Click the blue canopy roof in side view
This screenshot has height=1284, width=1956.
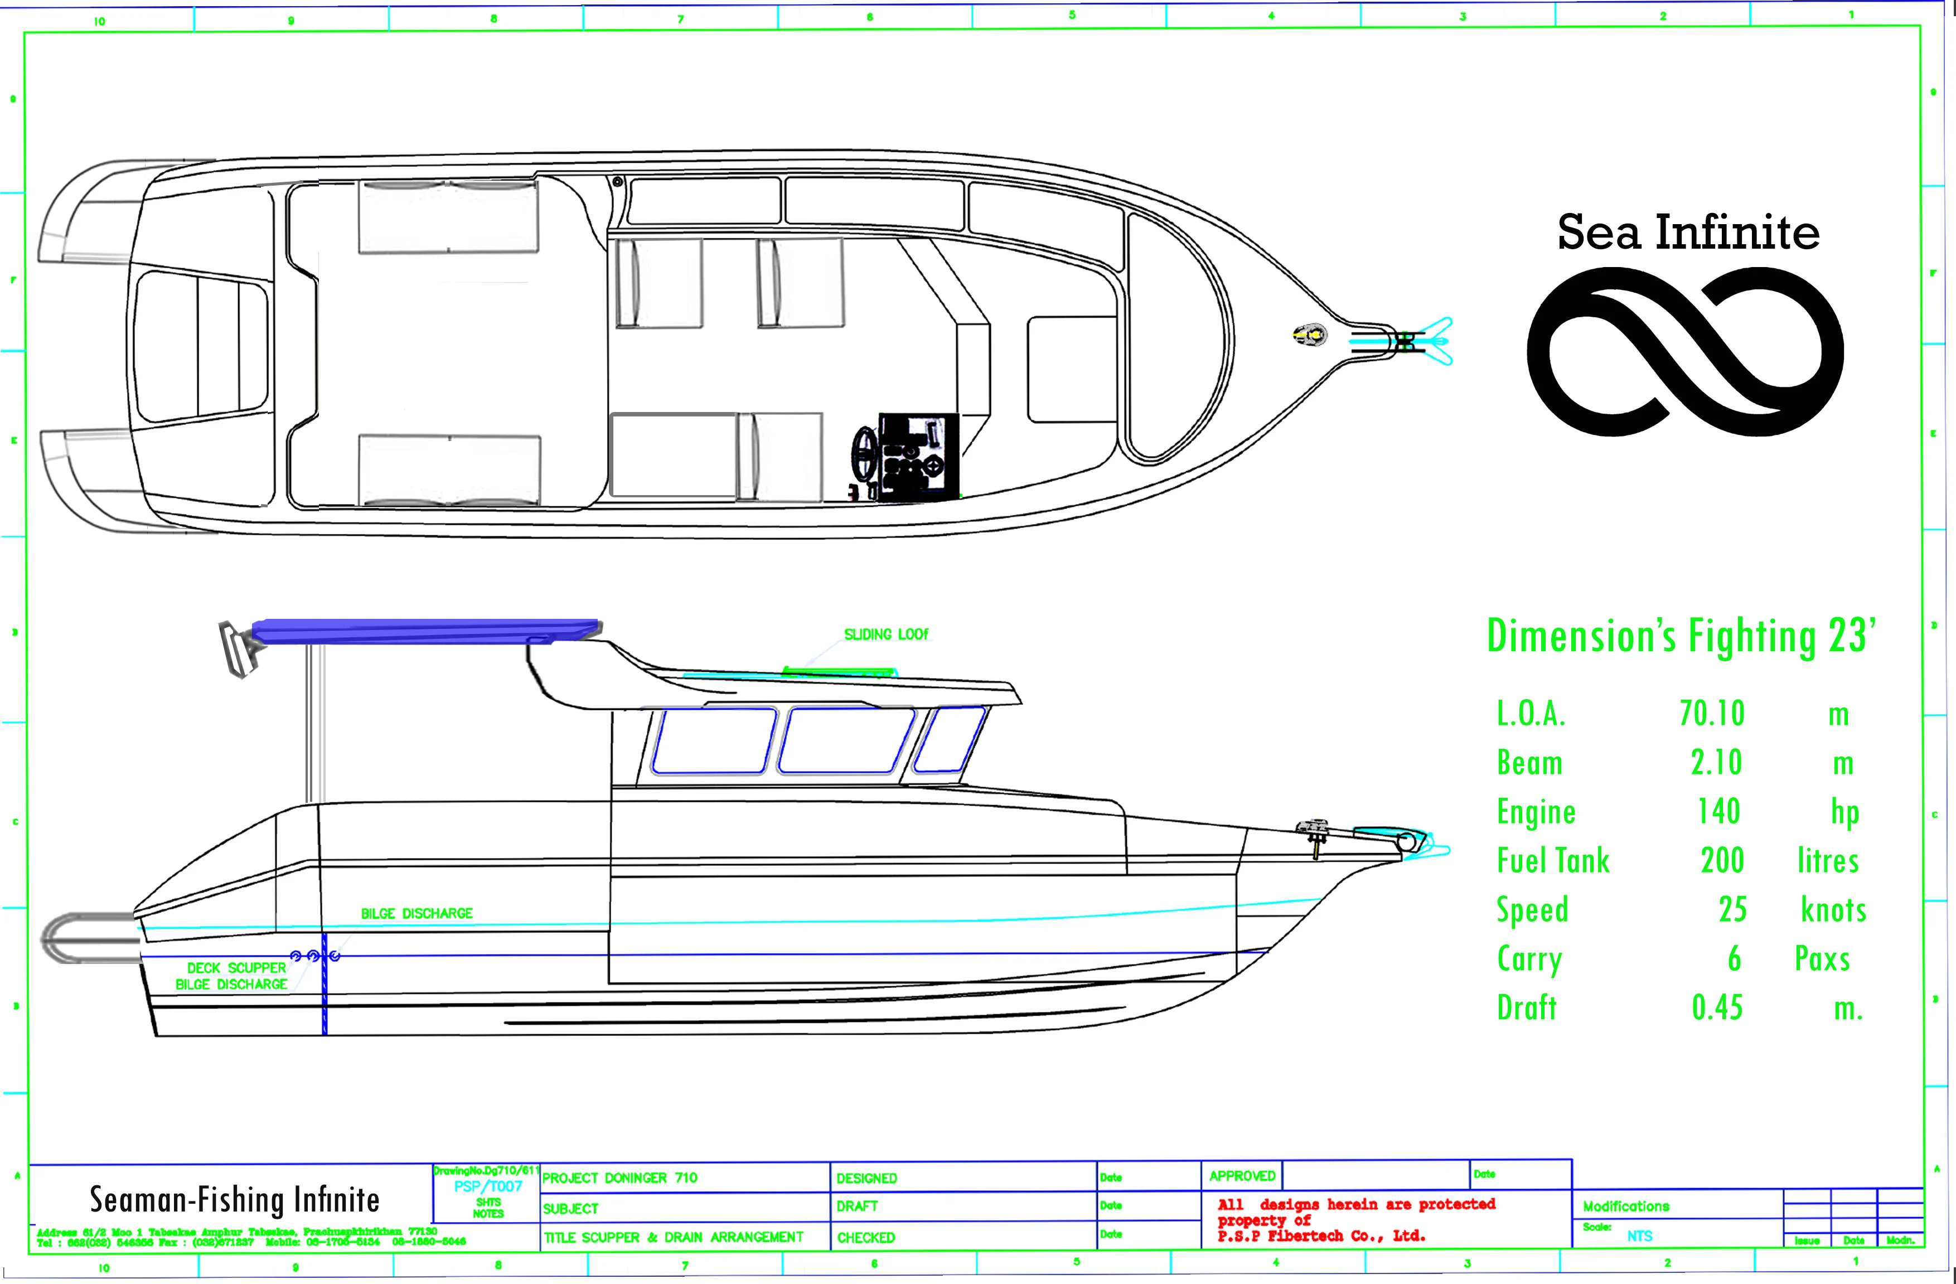[x=423, y=631]
